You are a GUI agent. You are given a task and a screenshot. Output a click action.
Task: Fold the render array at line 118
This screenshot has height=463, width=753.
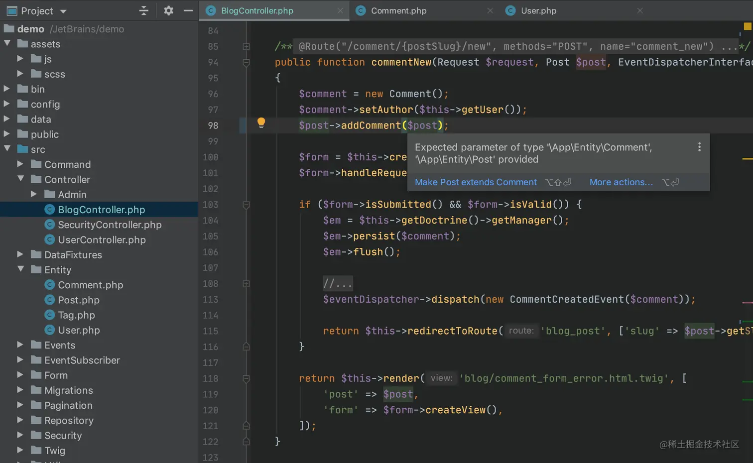pyautogui.click(x=246, y=378)
